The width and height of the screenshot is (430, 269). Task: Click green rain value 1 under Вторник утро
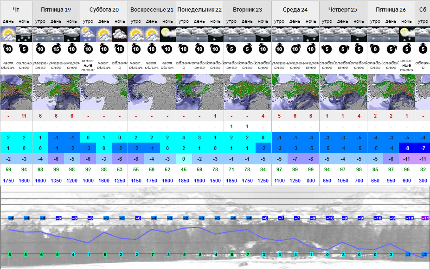231,127
